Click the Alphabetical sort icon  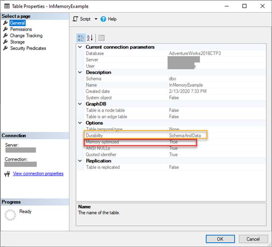point(90,37)
